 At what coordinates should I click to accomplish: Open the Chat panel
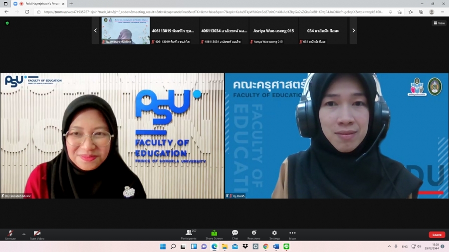tap(235, 234)
